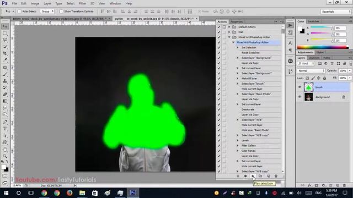Switch to the Swatches tab
The height and width of the screenshot is (198, 353).
tap(313, 21)
